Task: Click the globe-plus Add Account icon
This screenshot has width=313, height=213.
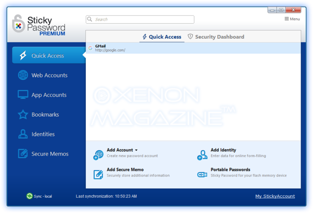Action: (98, 155)
